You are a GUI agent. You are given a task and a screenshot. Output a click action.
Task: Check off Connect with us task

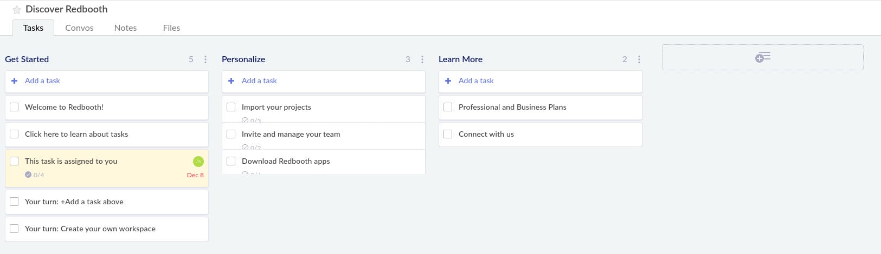click(448, 134)
